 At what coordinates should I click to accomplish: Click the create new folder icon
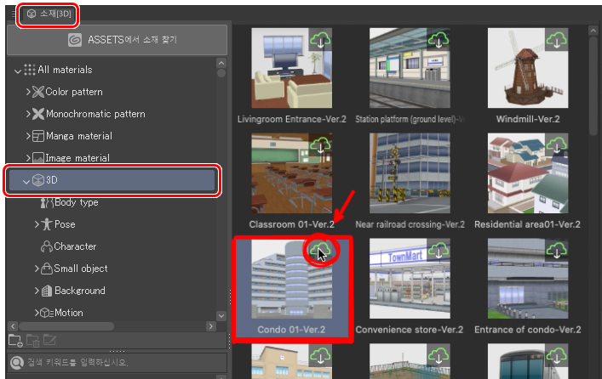(x=14, y=341)
